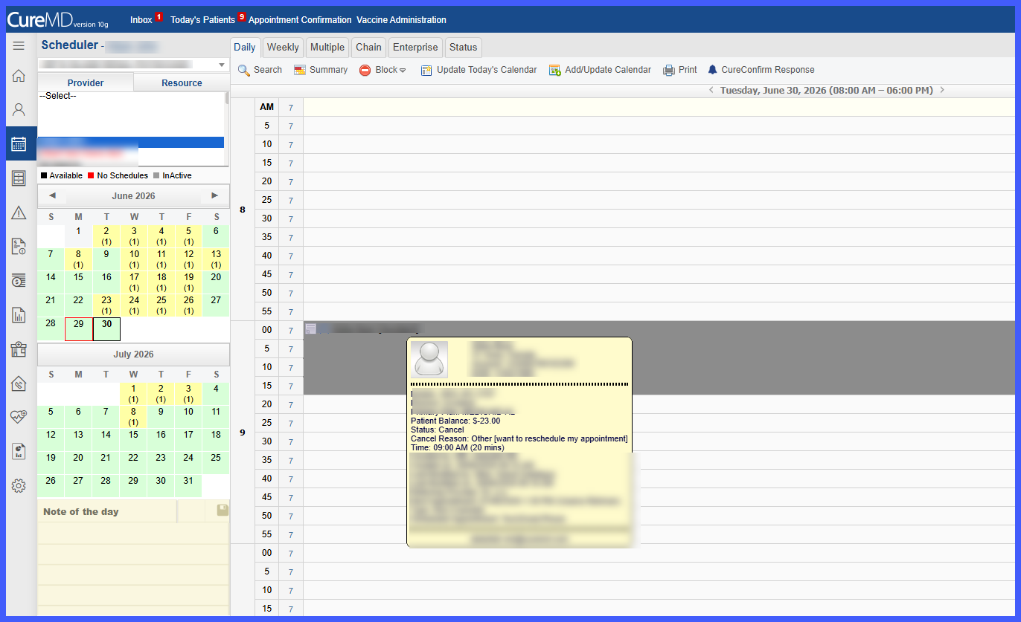Open the Home icon in sidebar
The width and height of the screenshot is (1021, 622).
click(19, 76)
